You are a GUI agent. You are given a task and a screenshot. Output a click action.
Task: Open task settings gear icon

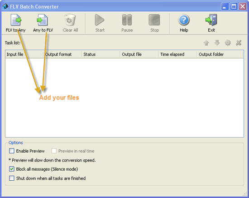tap(228, 43)
